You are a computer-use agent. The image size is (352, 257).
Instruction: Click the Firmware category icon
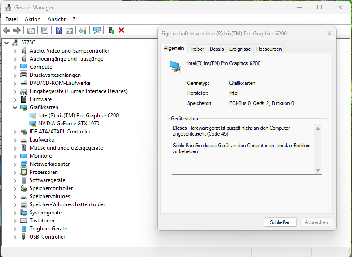click(23, 99)
